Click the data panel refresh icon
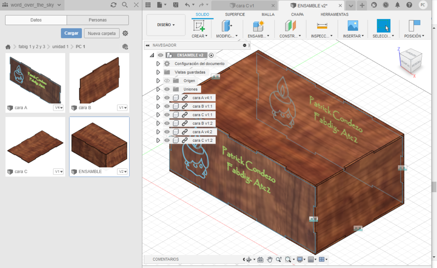 (x=113, y=5)
